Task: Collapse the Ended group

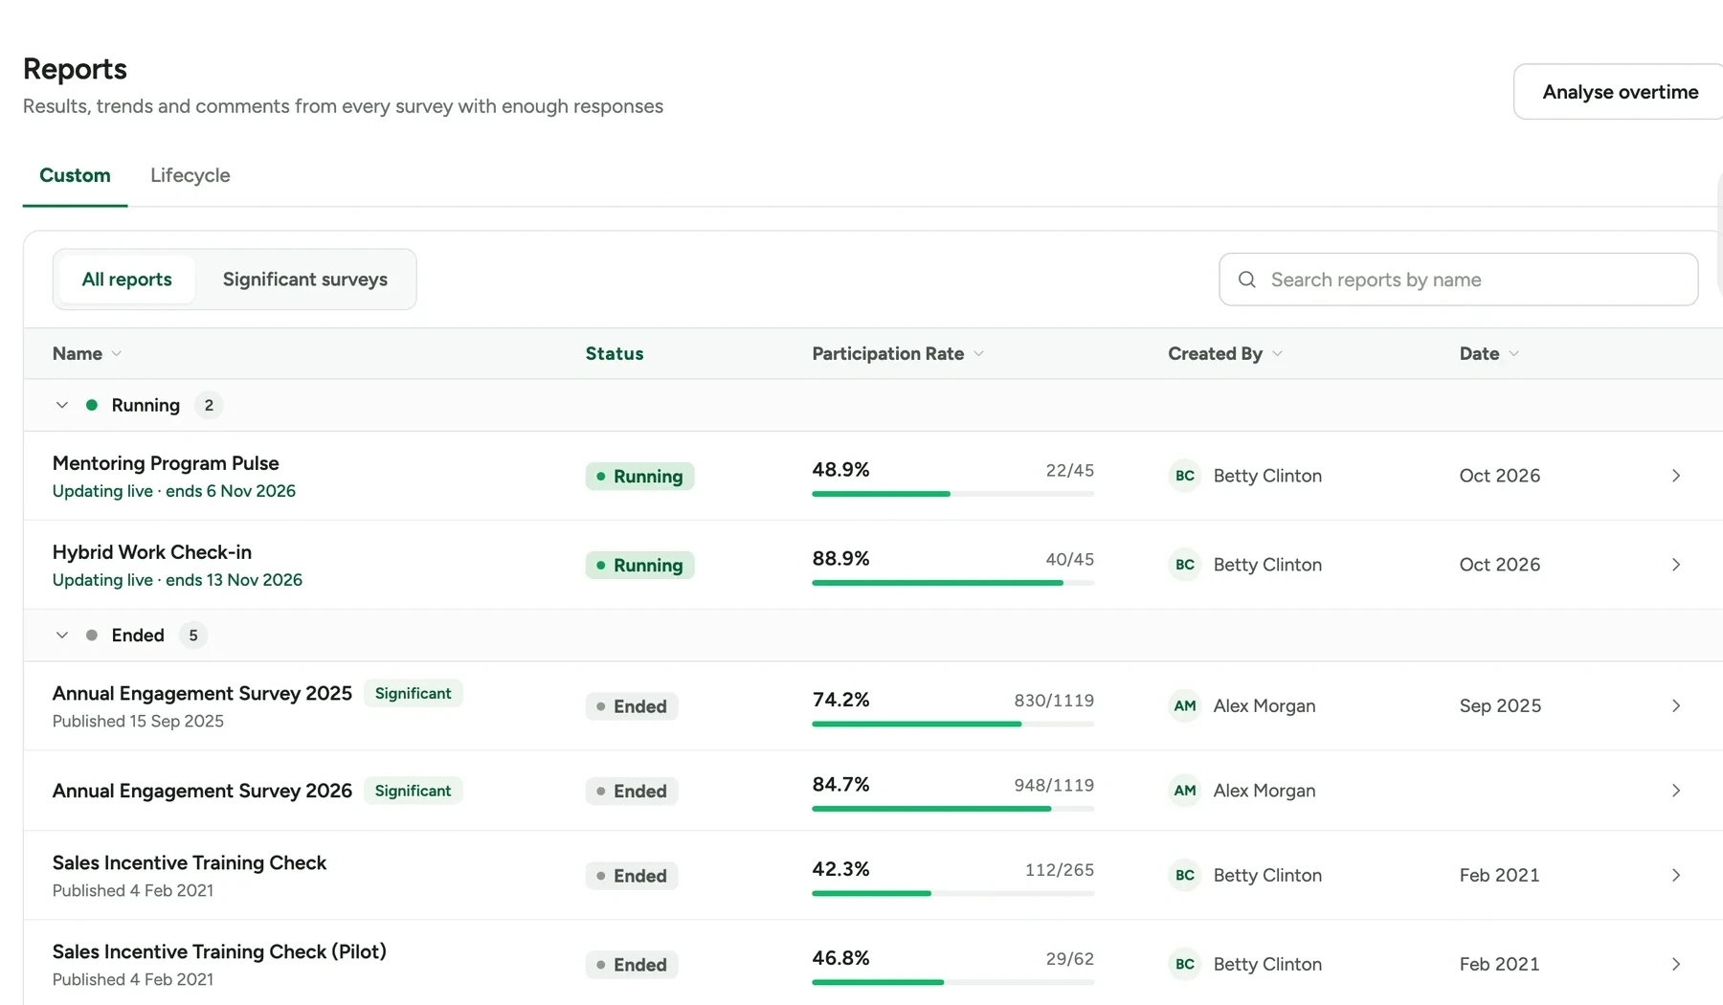Action: click(62, 635)
